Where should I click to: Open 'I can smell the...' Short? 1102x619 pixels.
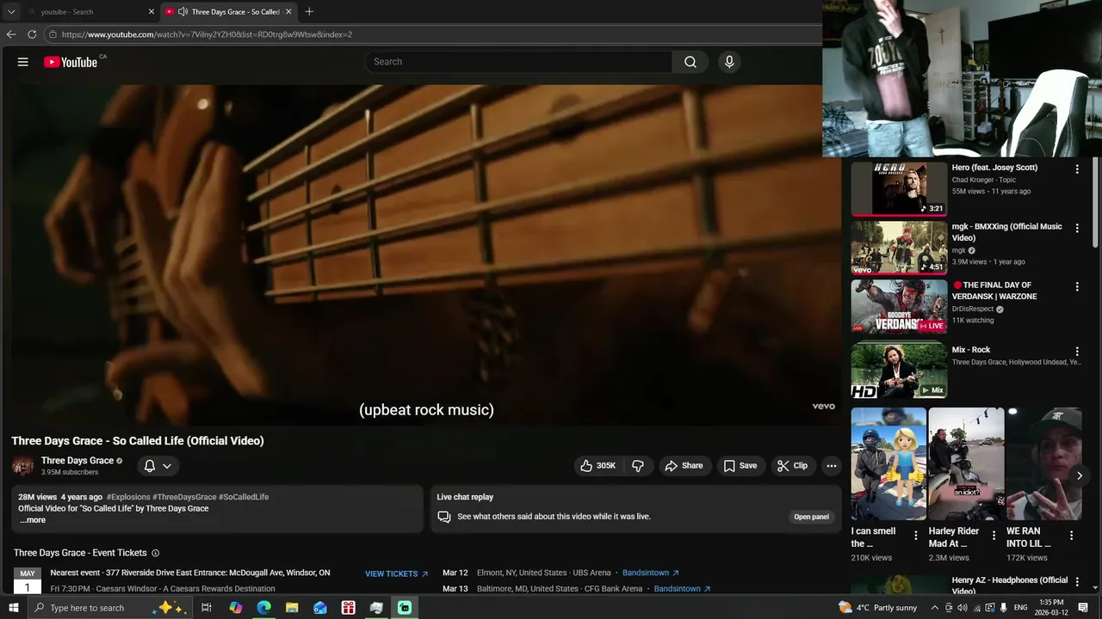(x=888, y=464)
